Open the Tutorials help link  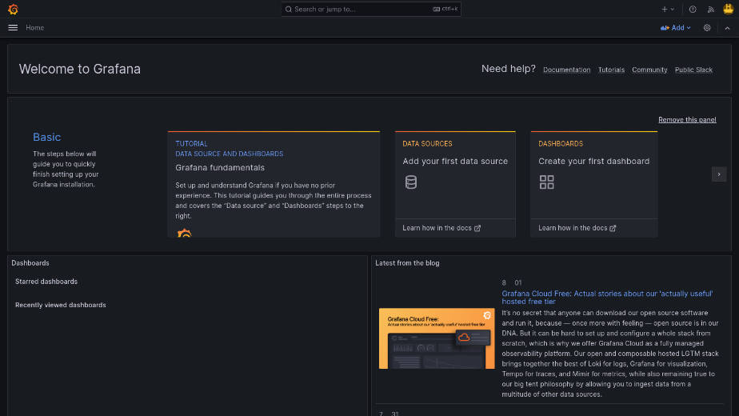point(611,70)
